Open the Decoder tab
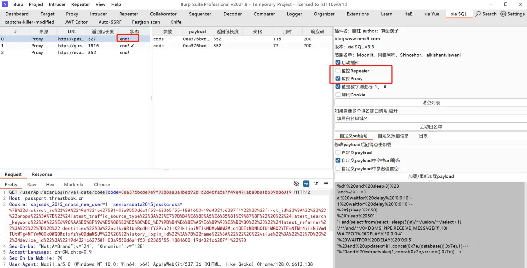 [233, 14]
